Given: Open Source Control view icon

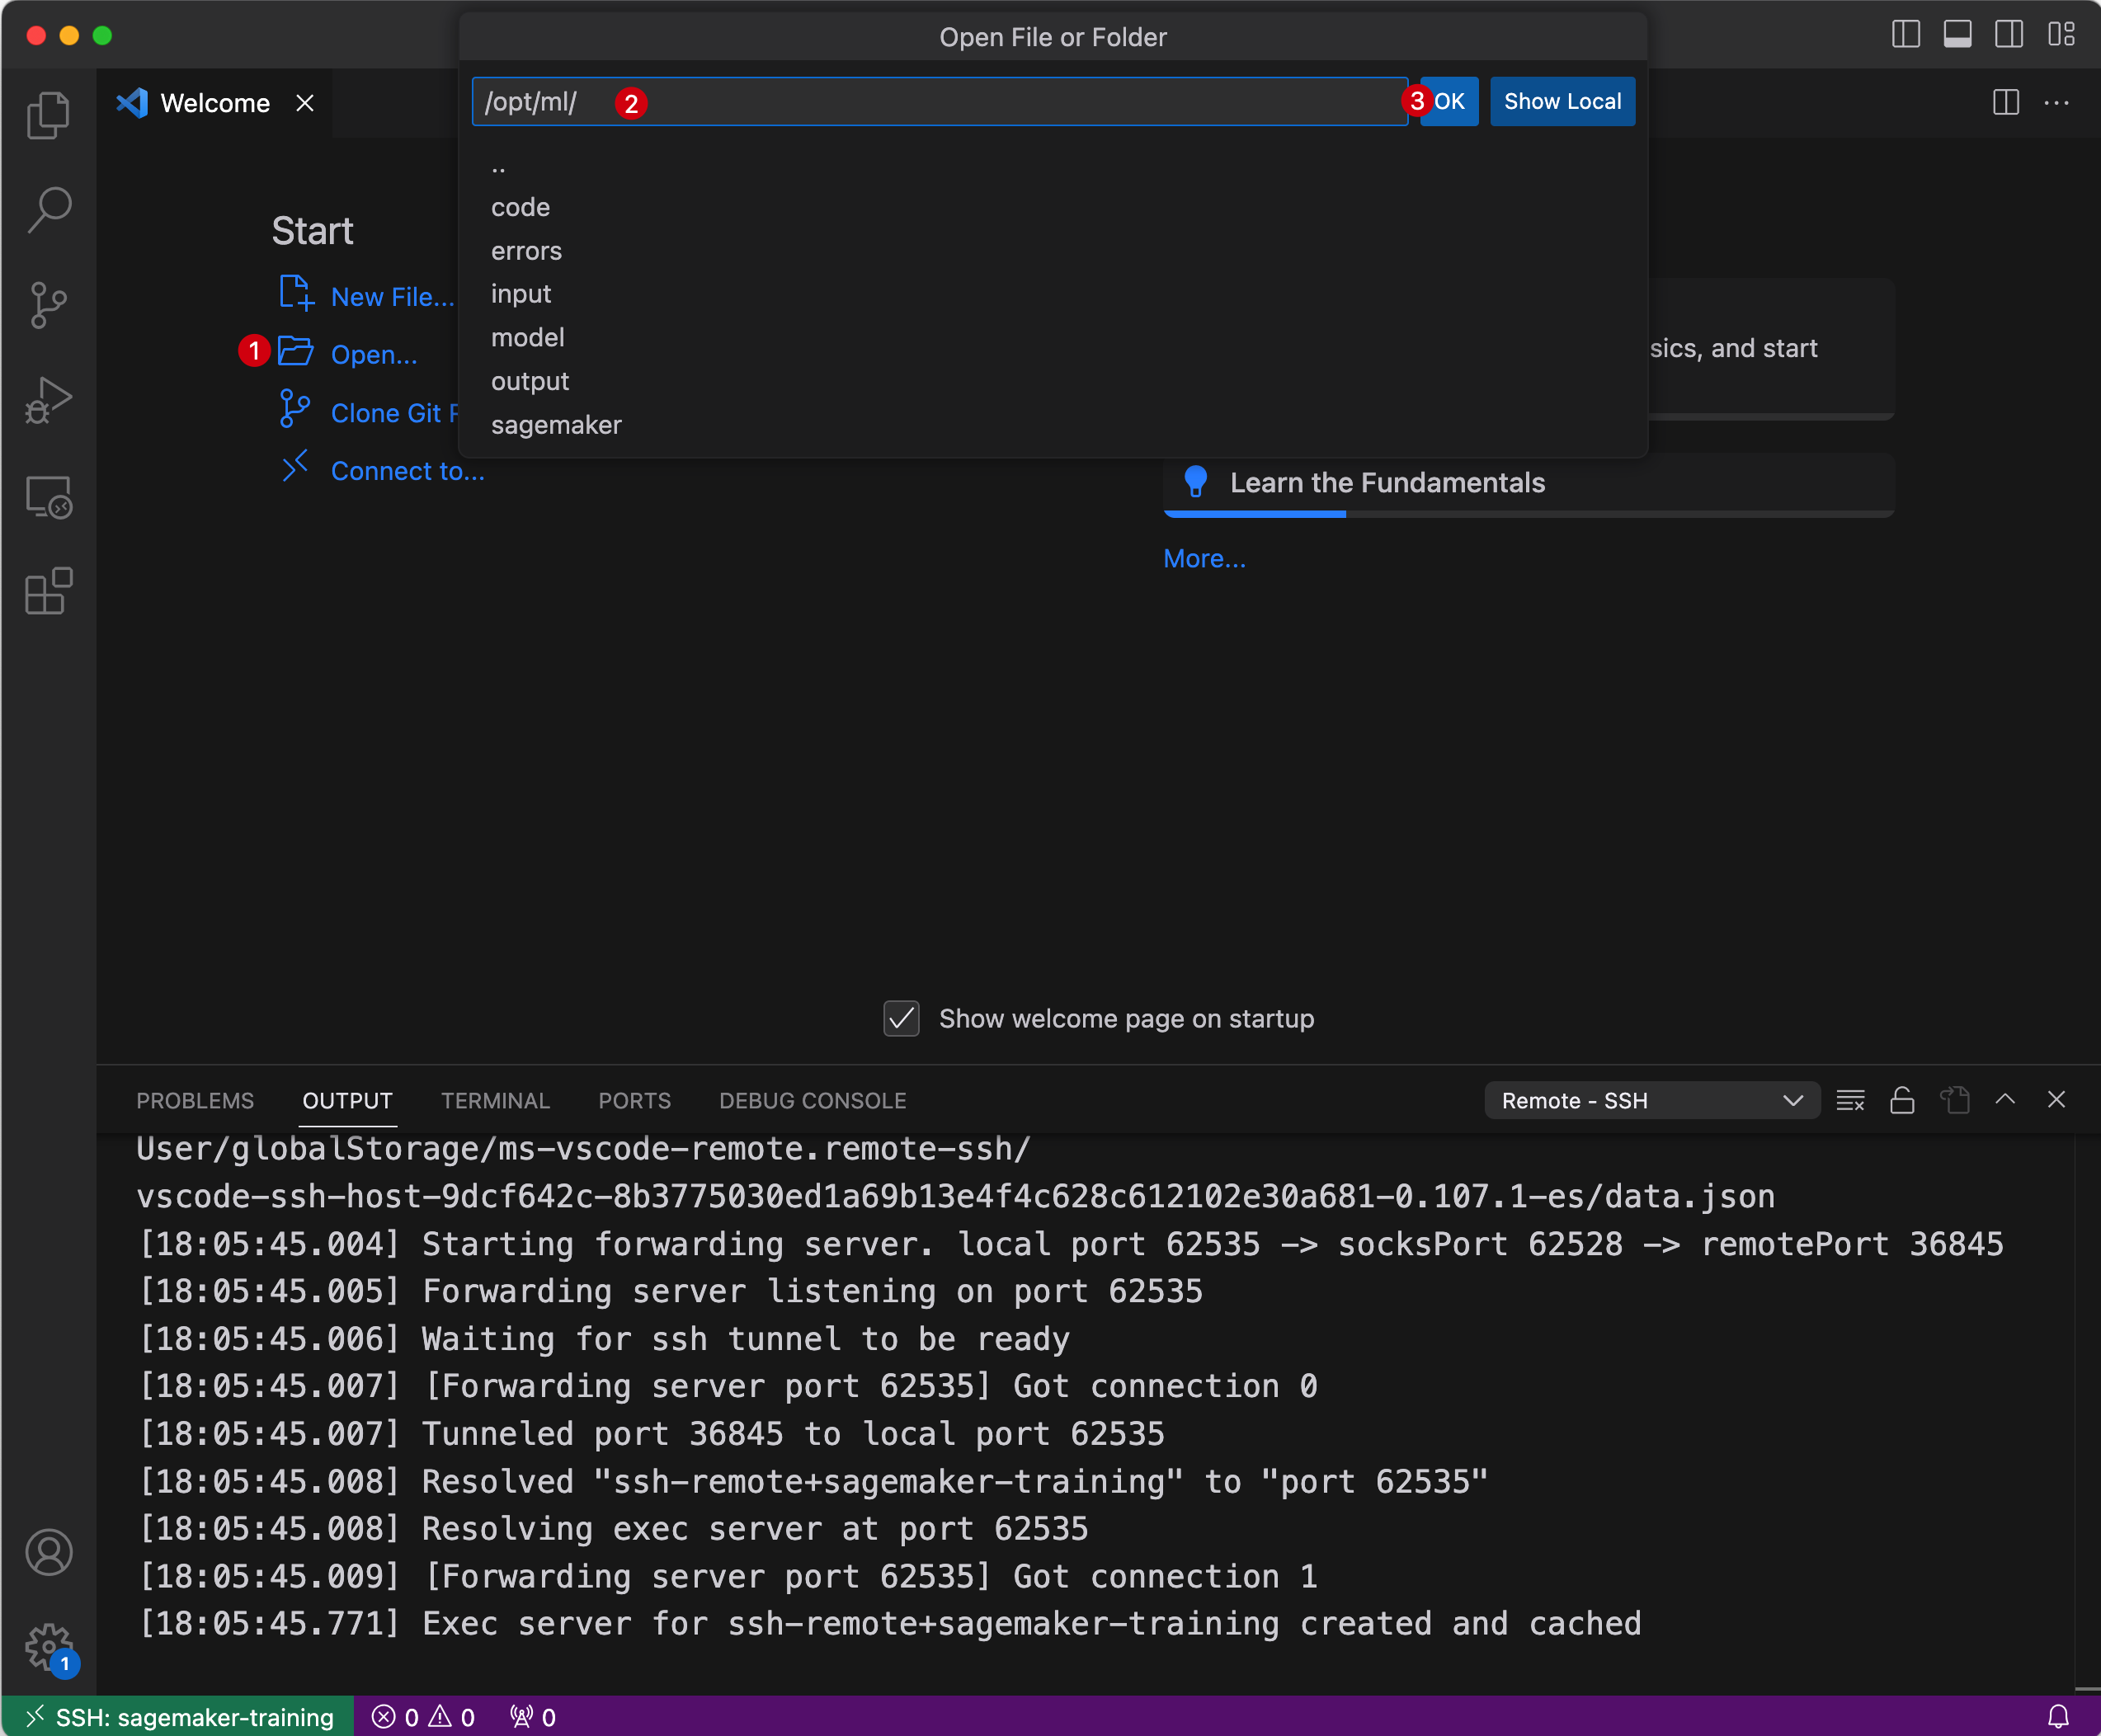Looking at the screenshot, I should click(48, 305).
